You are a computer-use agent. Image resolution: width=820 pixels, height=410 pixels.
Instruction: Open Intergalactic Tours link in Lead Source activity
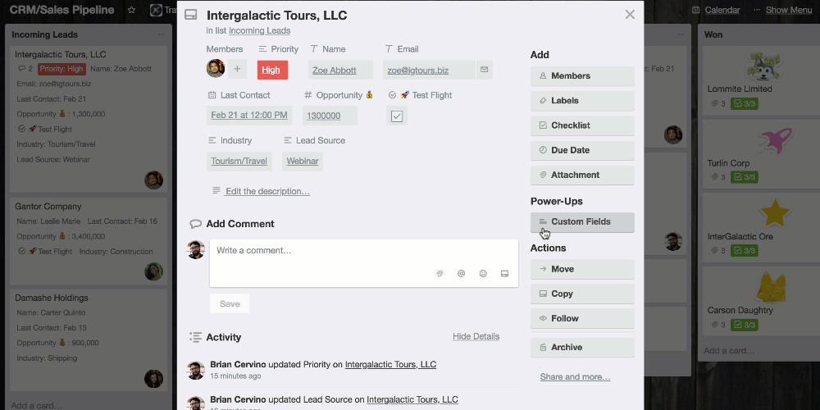412,399
